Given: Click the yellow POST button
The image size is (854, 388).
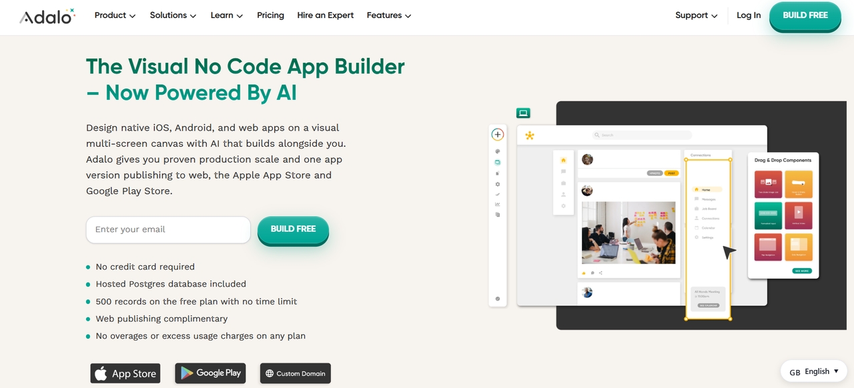Looking at the screenshot, I should (x=671, y=173).
